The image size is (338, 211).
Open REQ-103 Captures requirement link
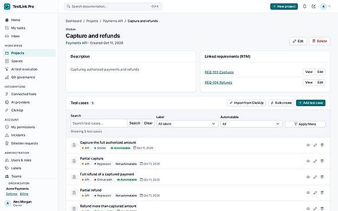(x=219, y=72)
